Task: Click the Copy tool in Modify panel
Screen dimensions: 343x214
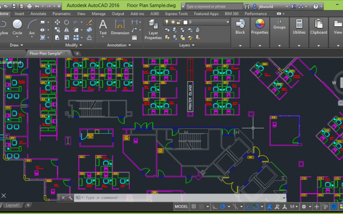Action: [57, 30]
